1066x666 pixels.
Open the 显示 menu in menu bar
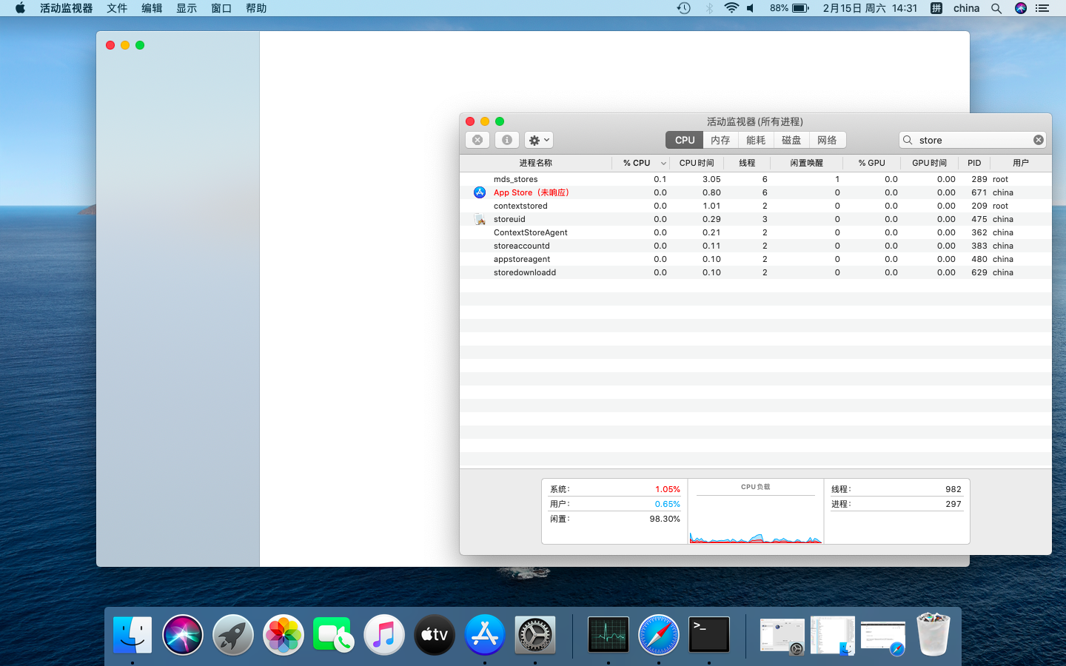tap(187, 8)
